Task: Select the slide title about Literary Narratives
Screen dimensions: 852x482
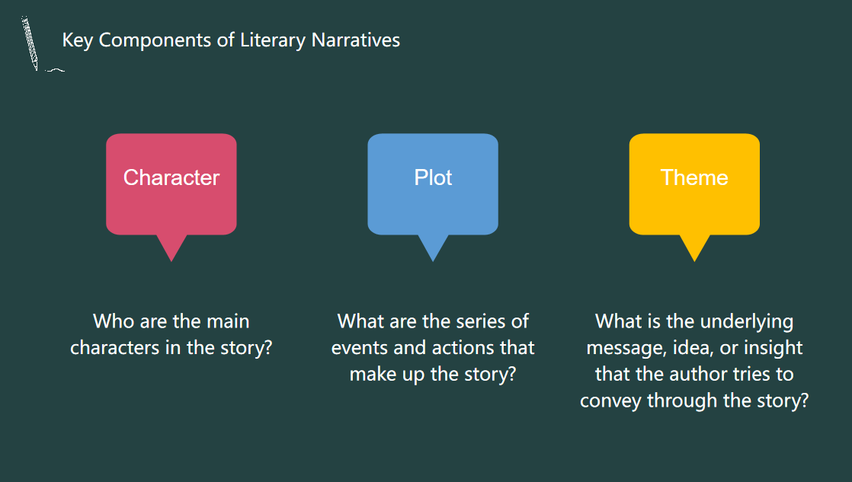Action: click(x=231, y=40)
